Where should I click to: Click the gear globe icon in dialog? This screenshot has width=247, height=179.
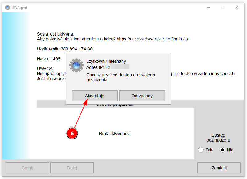[76, 65]
